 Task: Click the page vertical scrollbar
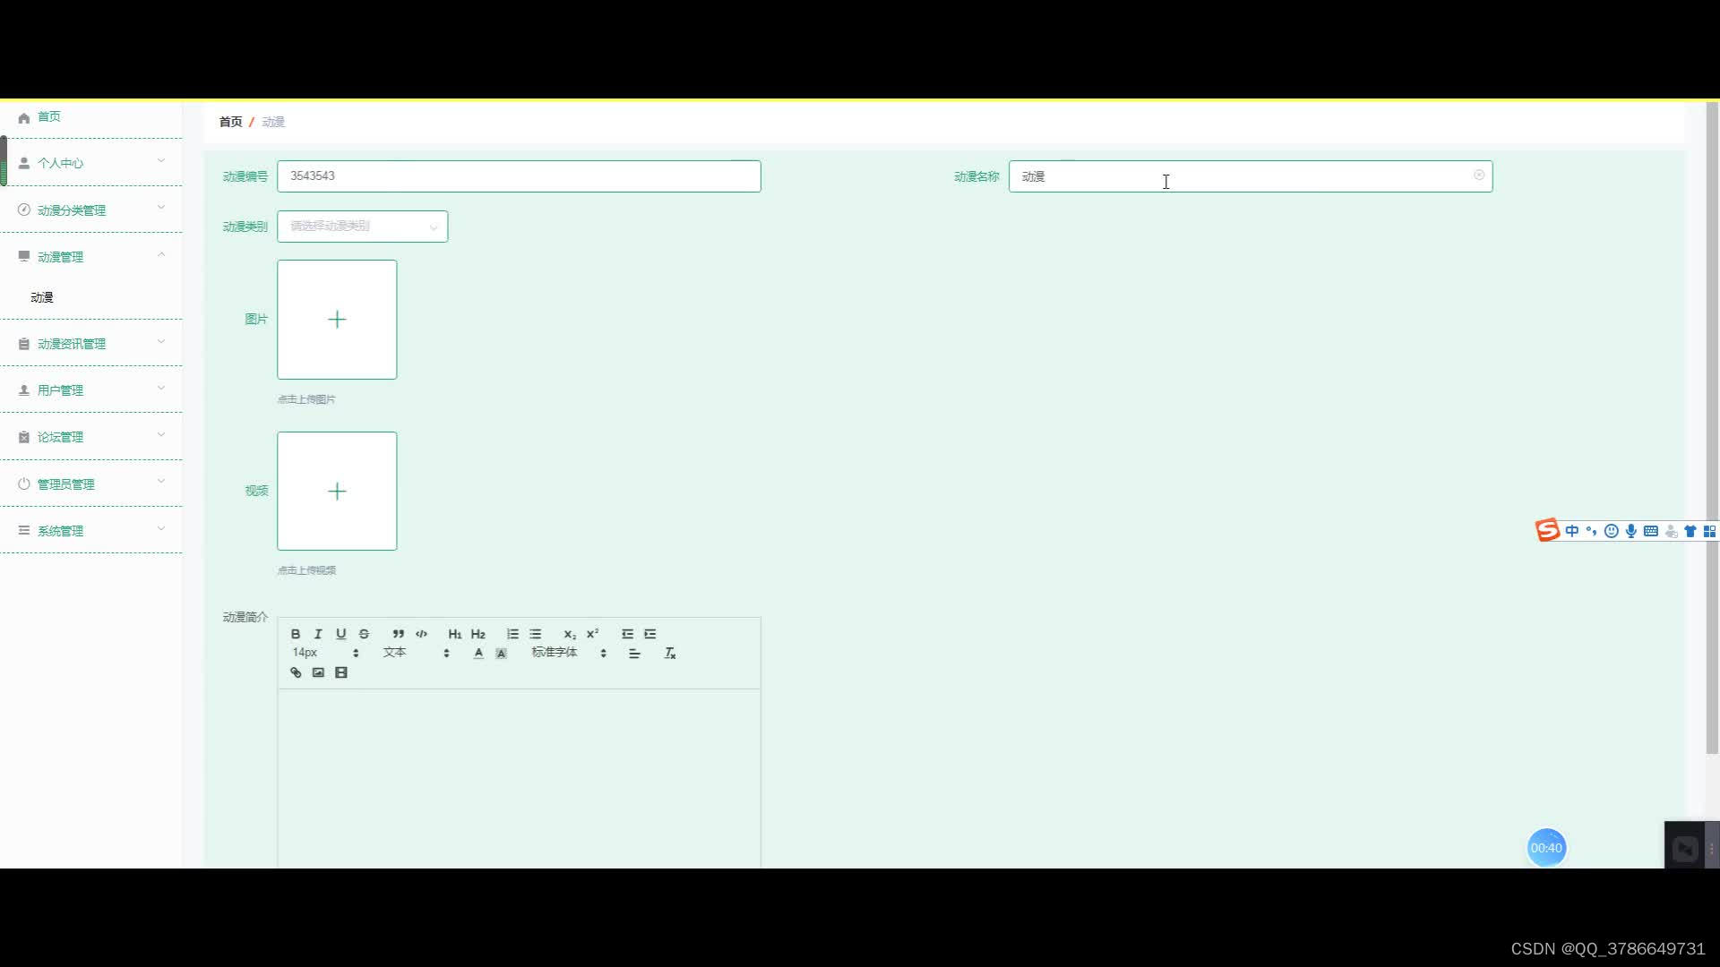(1712, 428)
